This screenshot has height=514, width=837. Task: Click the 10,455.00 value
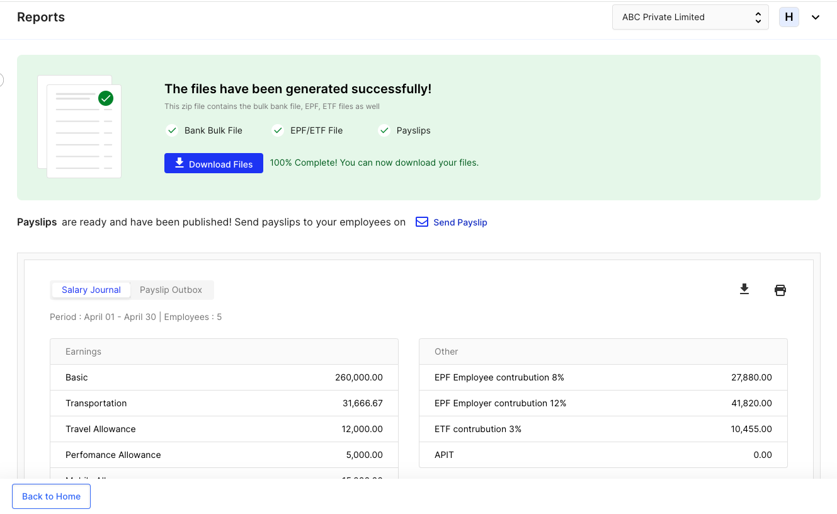point(751,429)
